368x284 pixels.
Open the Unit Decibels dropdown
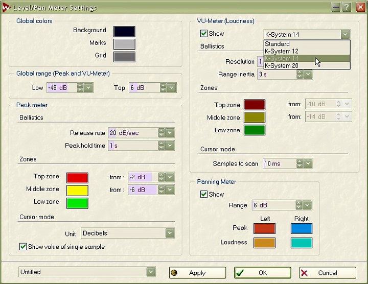tap(170, 233)
